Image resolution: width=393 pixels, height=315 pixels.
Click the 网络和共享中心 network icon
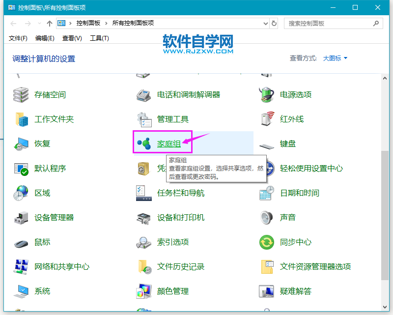22,266
